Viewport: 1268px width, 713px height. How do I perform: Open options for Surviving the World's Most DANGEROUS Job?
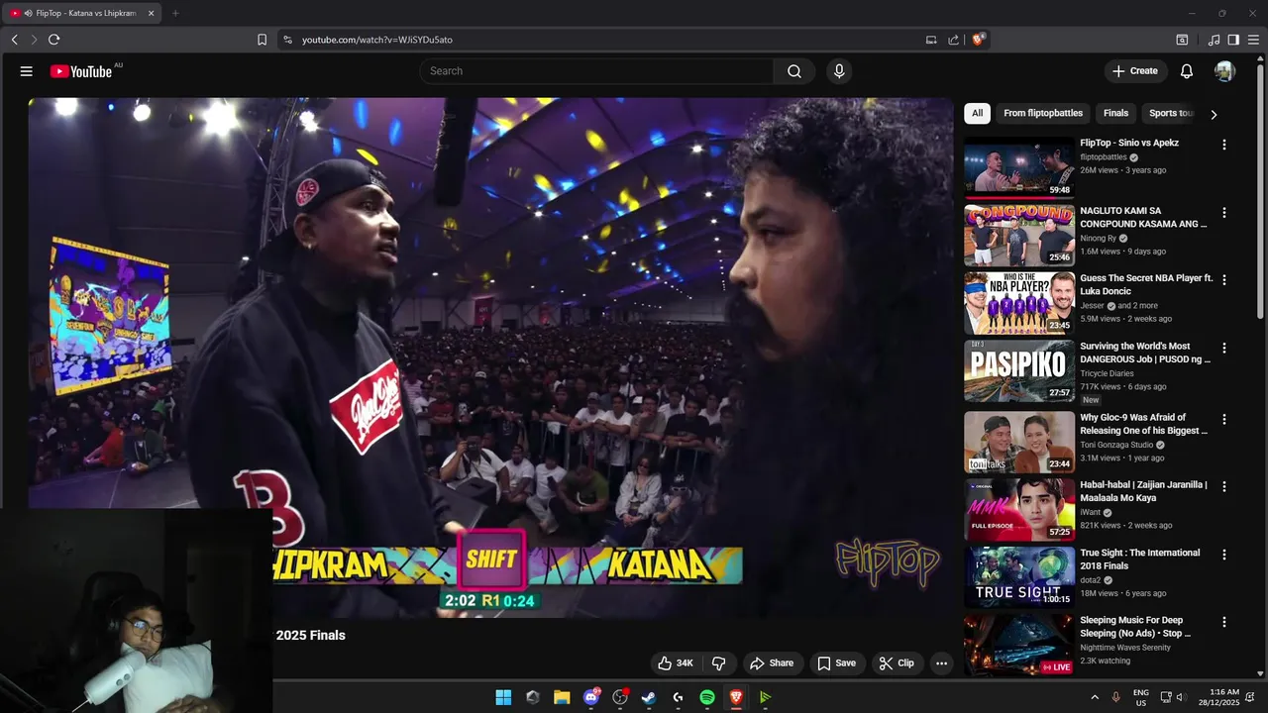(x=1223, y=348)
